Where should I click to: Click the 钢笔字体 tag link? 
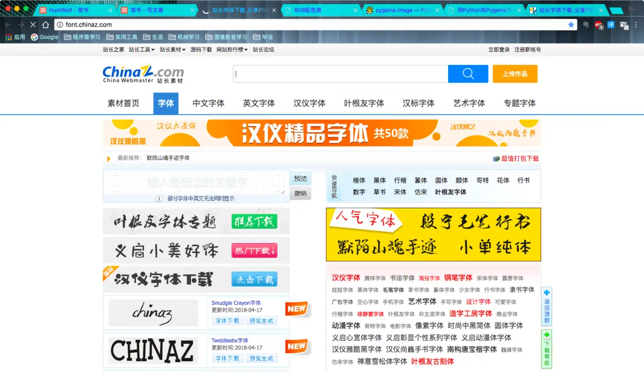pos(458,278)
